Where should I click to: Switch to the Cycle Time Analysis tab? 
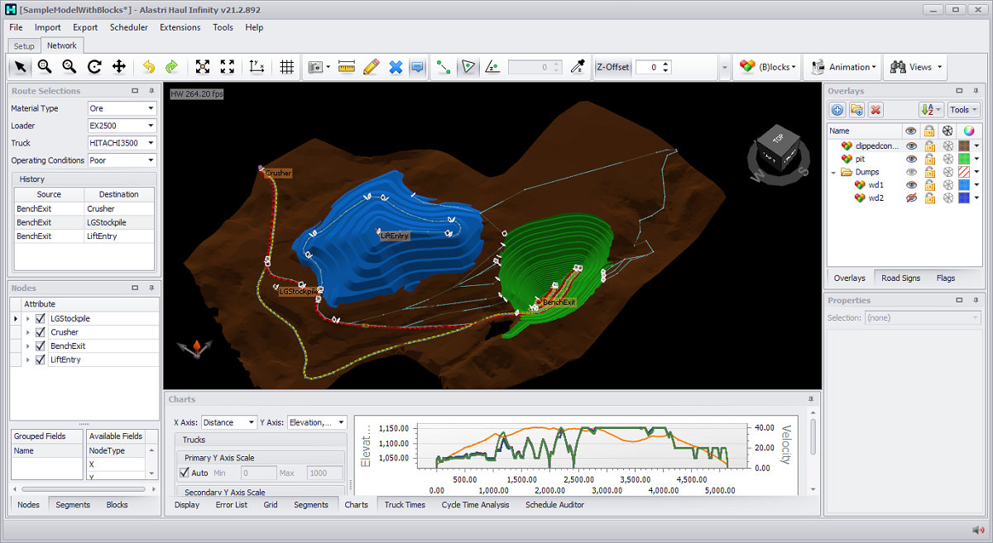[x=475, y=504]
